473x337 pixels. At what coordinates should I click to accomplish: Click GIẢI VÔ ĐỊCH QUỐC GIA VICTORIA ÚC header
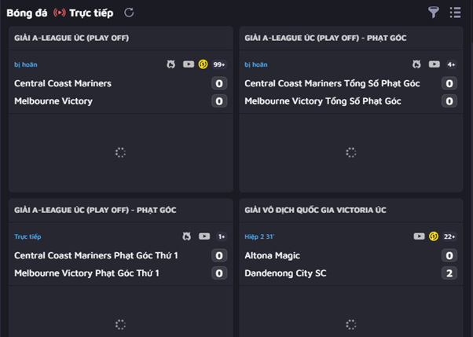coord(315,210)
